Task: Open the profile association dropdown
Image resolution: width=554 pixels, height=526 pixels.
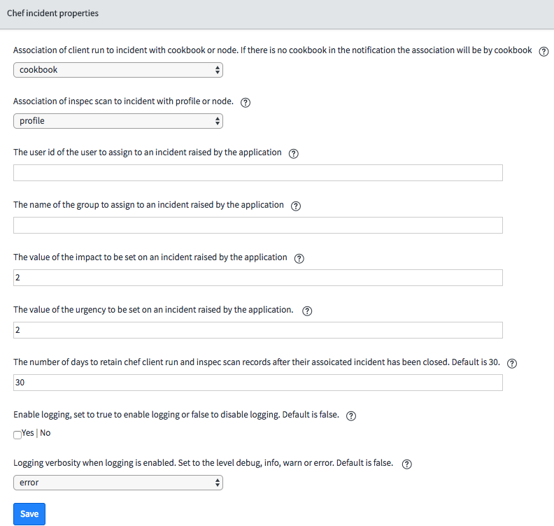Action: coord(118,121)
